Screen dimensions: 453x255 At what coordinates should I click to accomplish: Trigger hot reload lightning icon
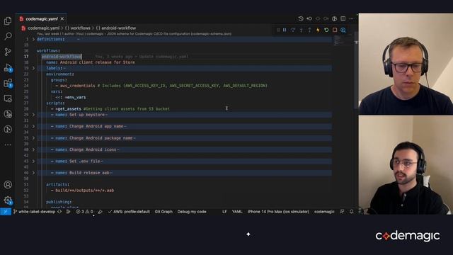[318, 30]
